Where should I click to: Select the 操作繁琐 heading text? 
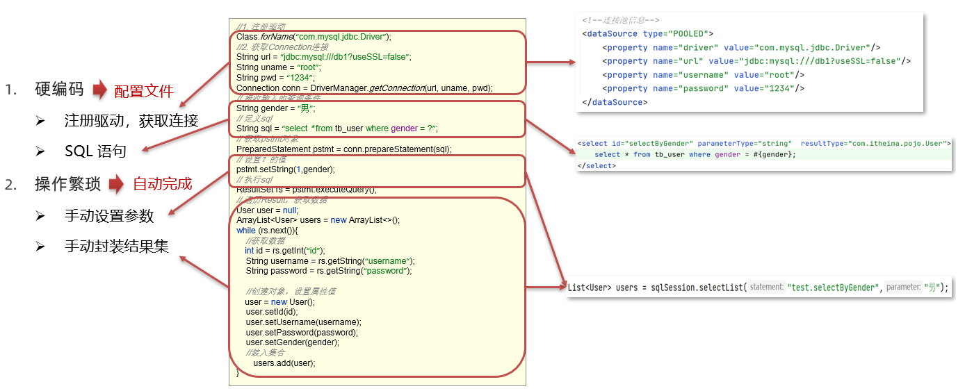pos(68,184)
